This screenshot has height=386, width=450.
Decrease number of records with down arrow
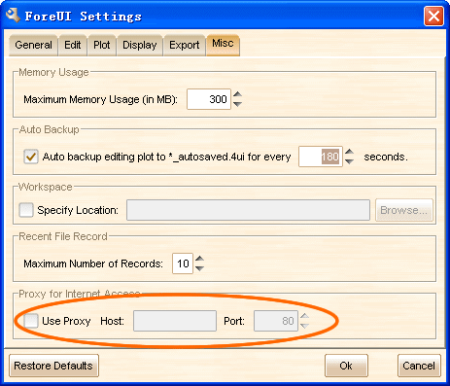click(x=200, y=268)
